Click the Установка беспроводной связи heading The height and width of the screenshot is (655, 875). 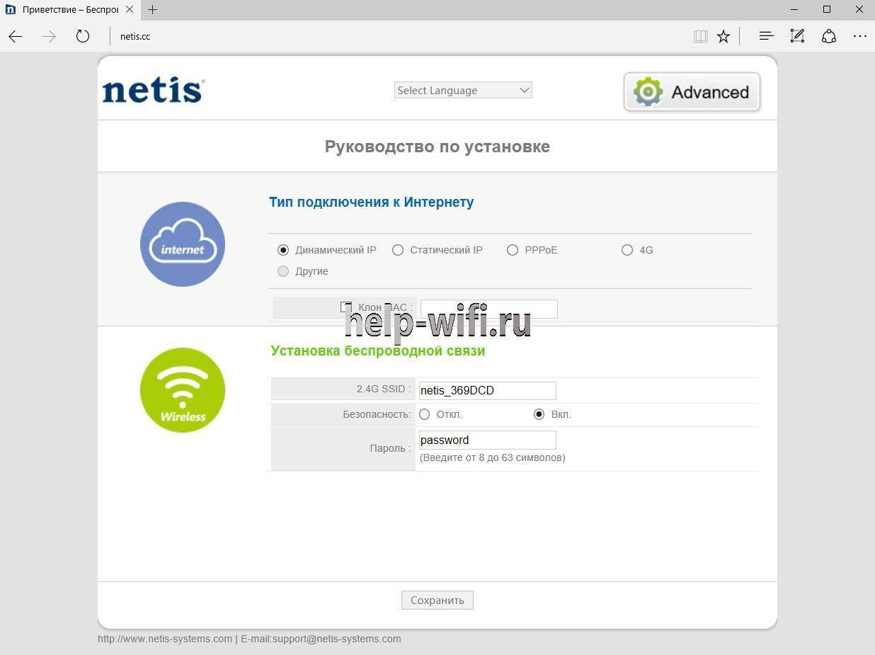[x=378, y=351]
